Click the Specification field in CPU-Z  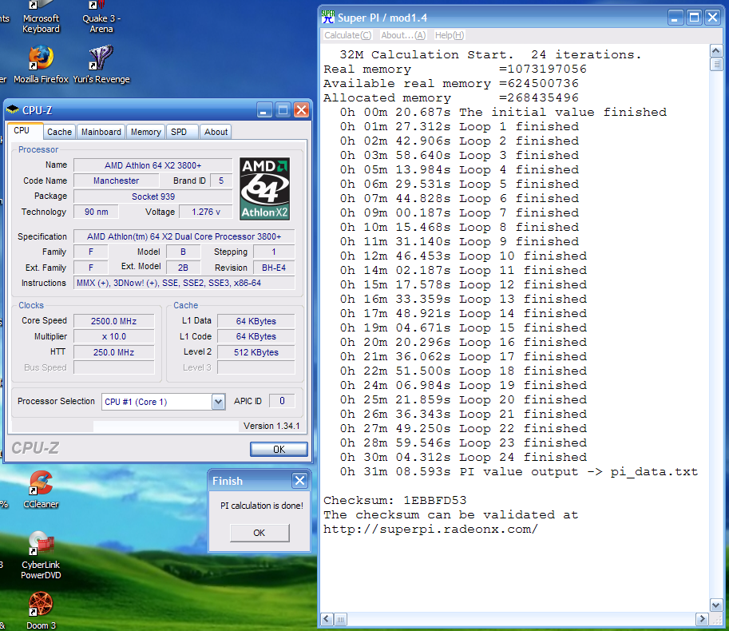[x=184, y=236]
